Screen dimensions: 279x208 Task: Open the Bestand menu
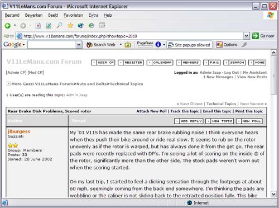pyautogui.click(x=12, y=15)
